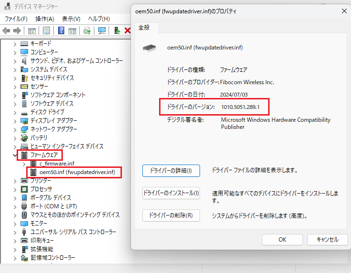Select the プリンター row
351x273 pixels.
coord(40,180)
